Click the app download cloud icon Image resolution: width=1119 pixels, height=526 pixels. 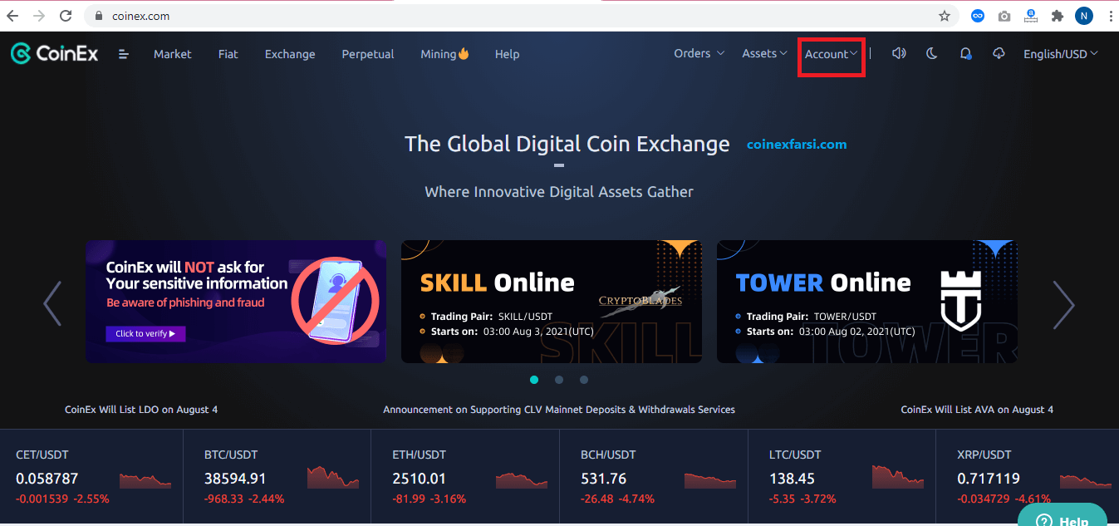(999, 53)
